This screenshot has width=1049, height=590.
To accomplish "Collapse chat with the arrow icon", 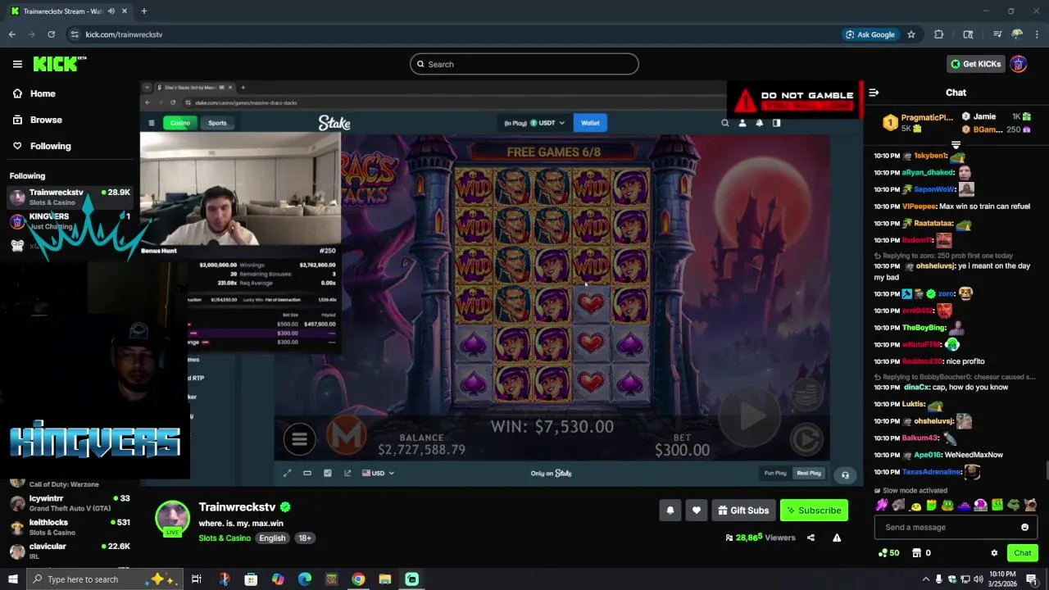I will (x=874, y=93).
